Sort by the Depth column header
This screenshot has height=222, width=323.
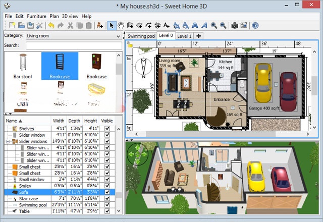click(74, 121)
